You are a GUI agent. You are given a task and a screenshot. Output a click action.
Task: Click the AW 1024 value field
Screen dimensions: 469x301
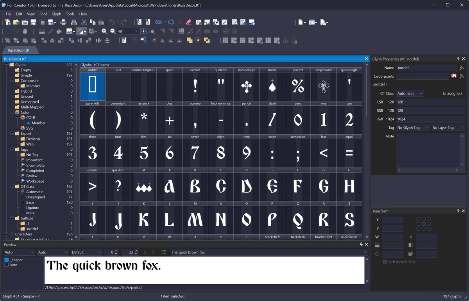431,119
